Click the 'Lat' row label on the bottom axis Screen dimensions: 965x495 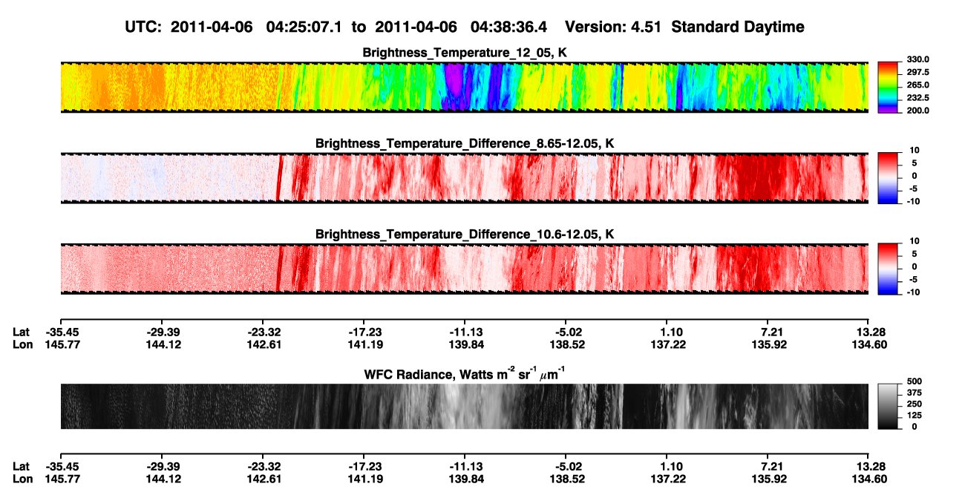point(21,467)
